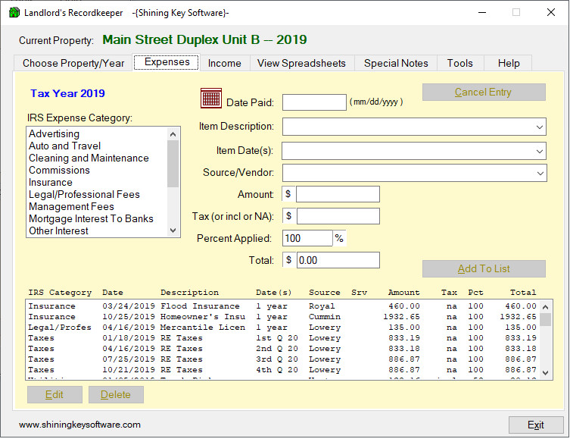The height and width of the screenshot is (439, 570).
Task: Select the Flood Insurance expense row
Action: point(282,306)
